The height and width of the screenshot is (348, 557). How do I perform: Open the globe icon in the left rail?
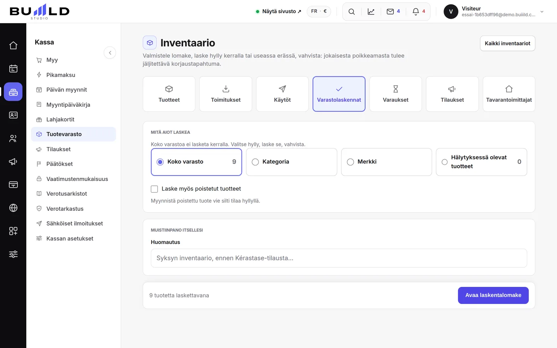tap(13, 208)
